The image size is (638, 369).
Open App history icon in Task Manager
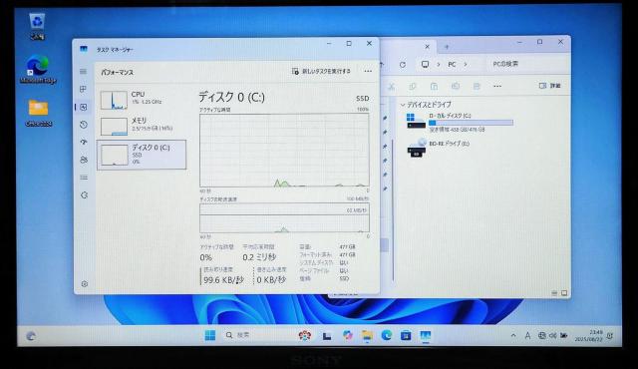click(84, 125)
